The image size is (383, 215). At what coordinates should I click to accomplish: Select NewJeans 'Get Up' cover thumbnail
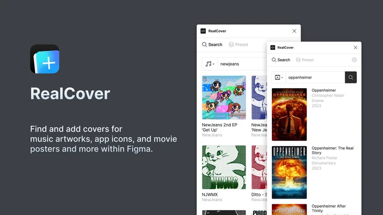point(224,98)
